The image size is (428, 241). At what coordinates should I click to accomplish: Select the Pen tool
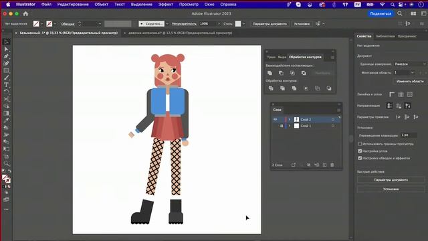[x=7, y=56]
